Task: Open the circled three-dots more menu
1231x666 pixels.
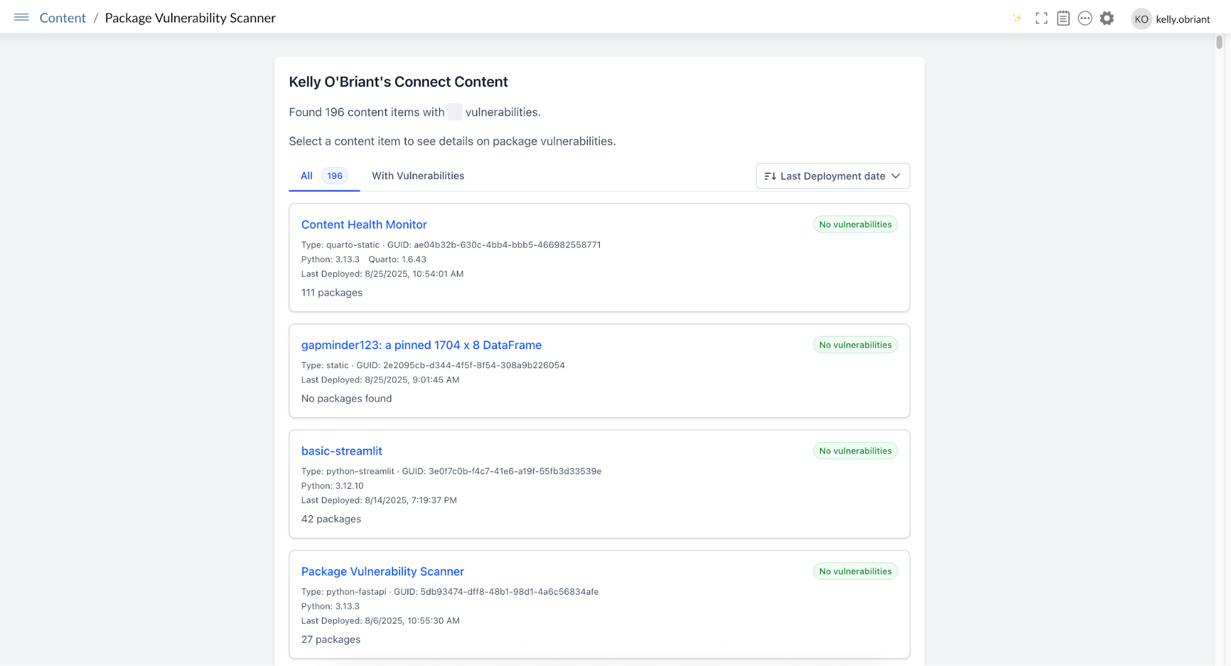Action: [x=1085, y=18]
